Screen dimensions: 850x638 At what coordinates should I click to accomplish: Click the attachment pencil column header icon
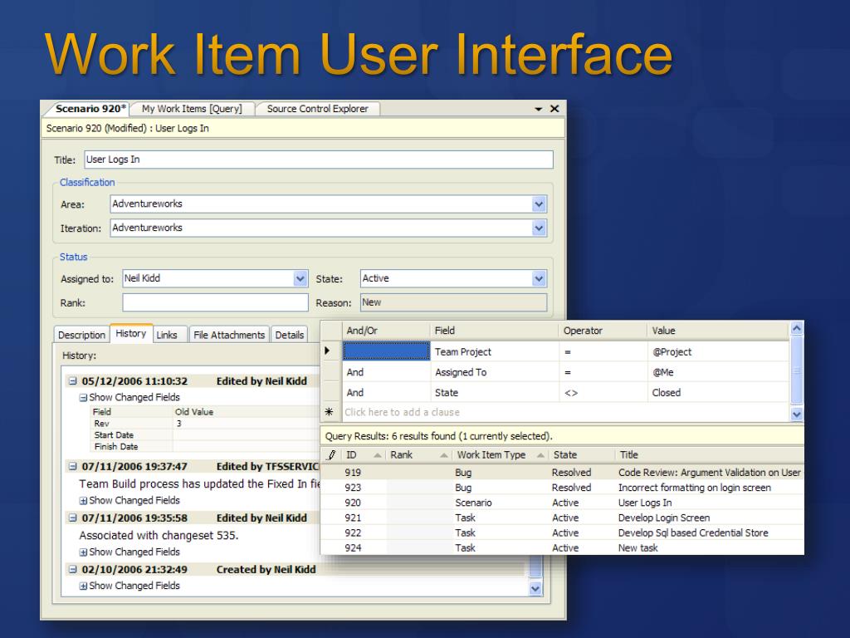pos(332,455)
